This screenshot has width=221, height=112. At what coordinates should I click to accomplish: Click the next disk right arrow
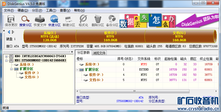[13, 32]
